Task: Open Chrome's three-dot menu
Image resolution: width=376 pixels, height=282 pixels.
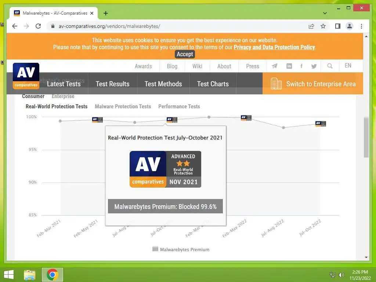Action: click(361, 26)
